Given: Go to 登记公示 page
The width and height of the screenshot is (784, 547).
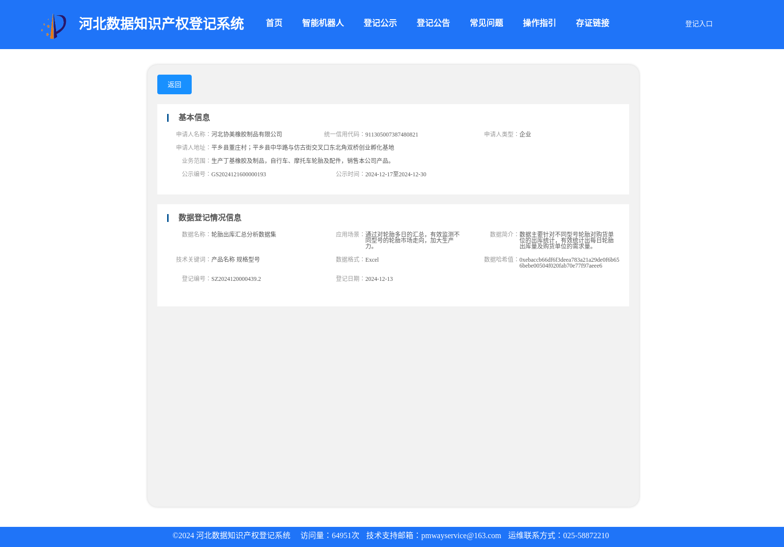Looking at the screenshot, I should (380, 23).
